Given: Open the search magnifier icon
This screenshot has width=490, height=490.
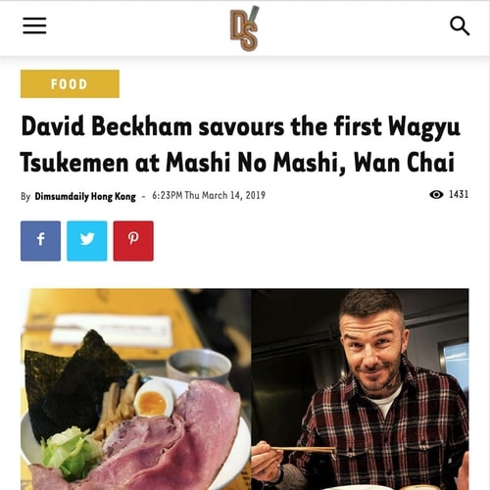Looking at the screenshot, I should [x=460, y=25].
